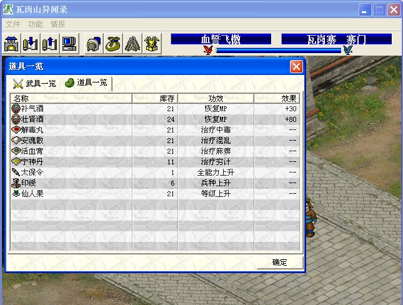403x305 pixels.
Task: Click the golden armor toolbar icon
Action: (152, 44)
